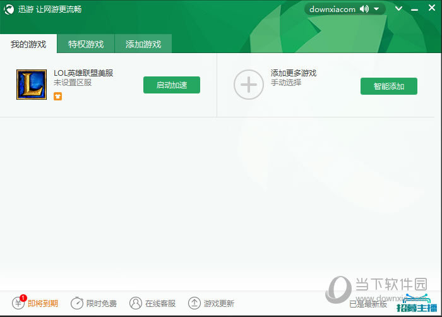This screenshot has width=442, height=317.
Task: Click the League of Legends game icon
Action: click(x=32, y=85)
